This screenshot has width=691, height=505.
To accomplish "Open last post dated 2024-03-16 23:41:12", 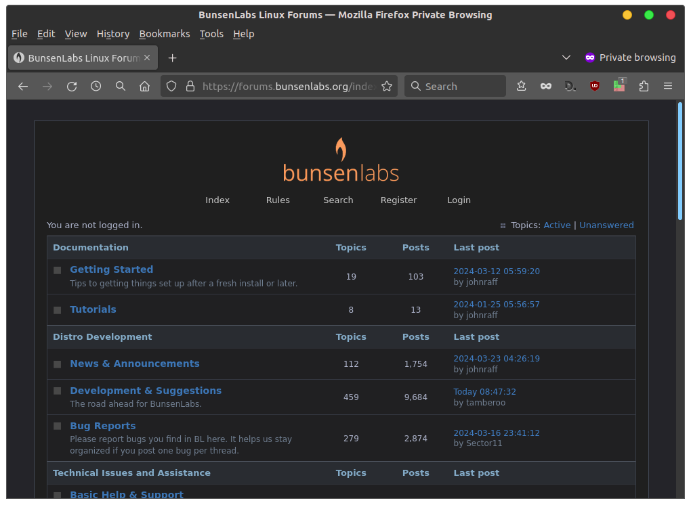I will (496, 433).
